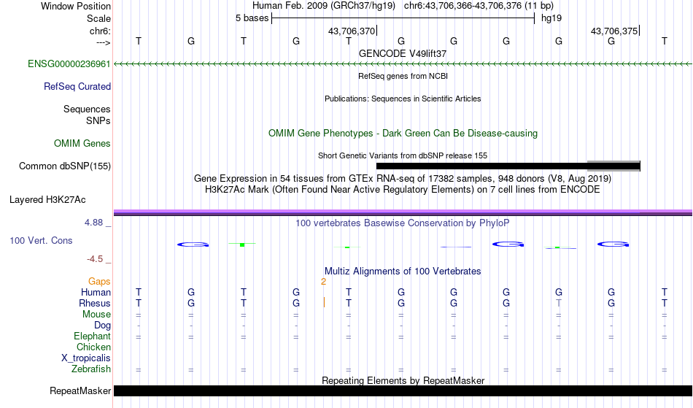Screen dimensions: 693x408
Task: Select the Elephant species label
Action: [x=92, y=336]
